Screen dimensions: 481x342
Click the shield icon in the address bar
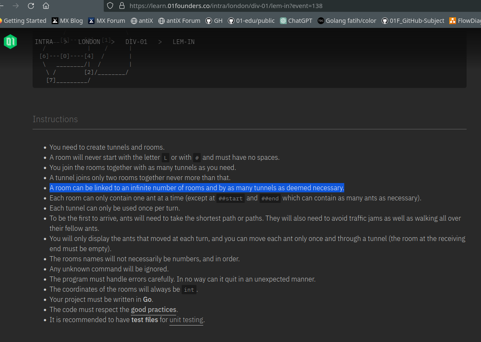(110, 6)
